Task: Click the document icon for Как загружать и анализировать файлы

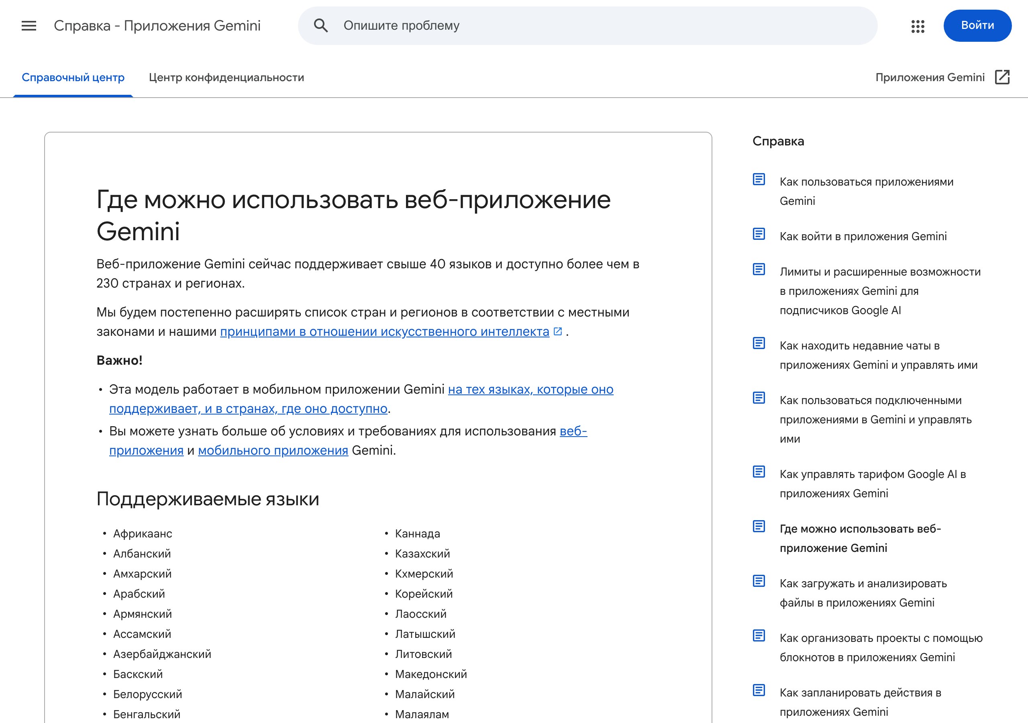Action: click(x=759, y=581)
